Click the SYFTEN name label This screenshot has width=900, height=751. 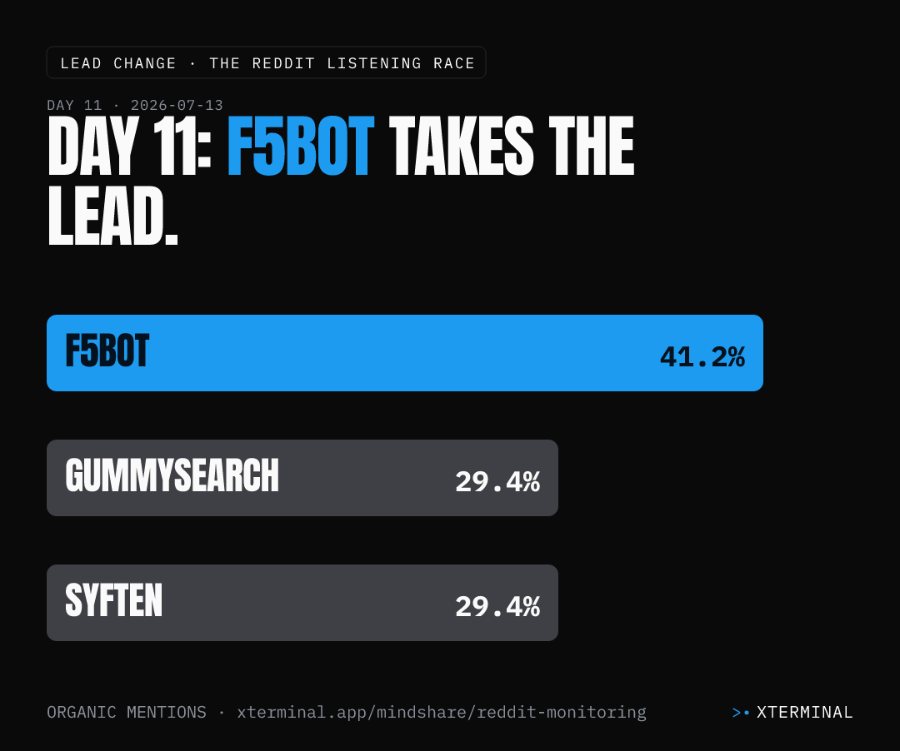click(113, 601)
